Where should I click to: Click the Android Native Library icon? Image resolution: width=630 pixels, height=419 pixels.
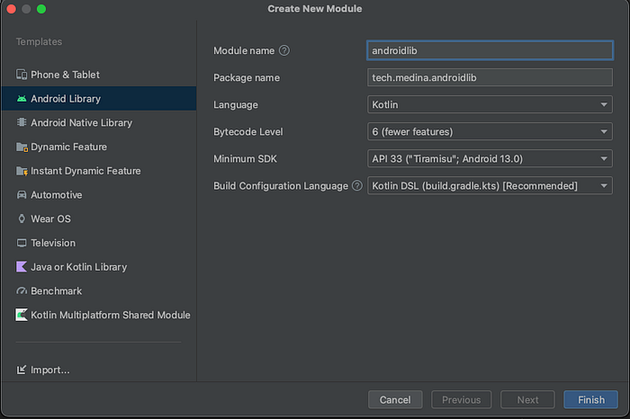(x=22, y=122)
